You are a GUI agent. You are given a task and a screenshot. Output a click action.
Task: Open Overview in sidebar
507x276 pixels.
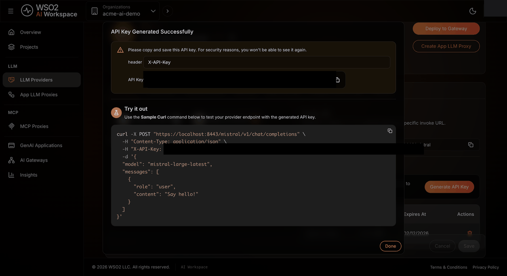(x=42, y=32)
